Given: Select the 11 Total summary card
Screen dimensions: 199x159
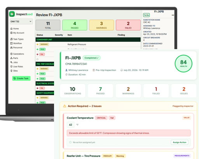Looking at the screenshot, I should (x=48, y=25).
